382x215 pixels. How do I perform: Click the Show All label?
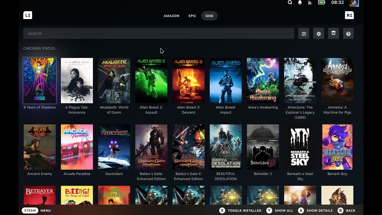pos(284,211)
